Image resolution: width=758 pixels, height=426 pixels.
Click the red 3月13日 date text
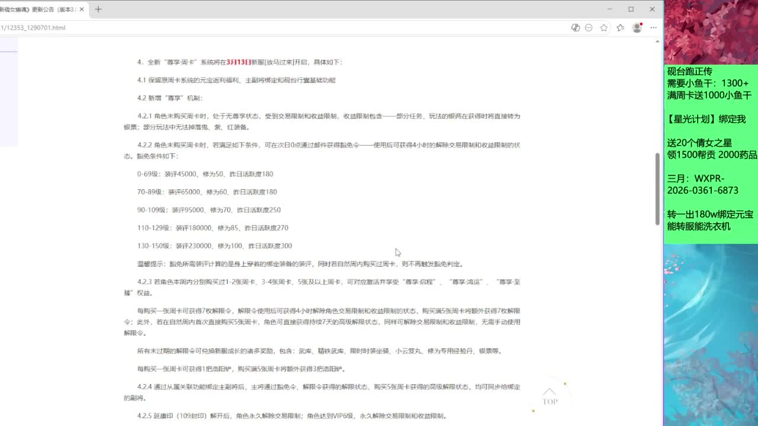click(239, 62)
